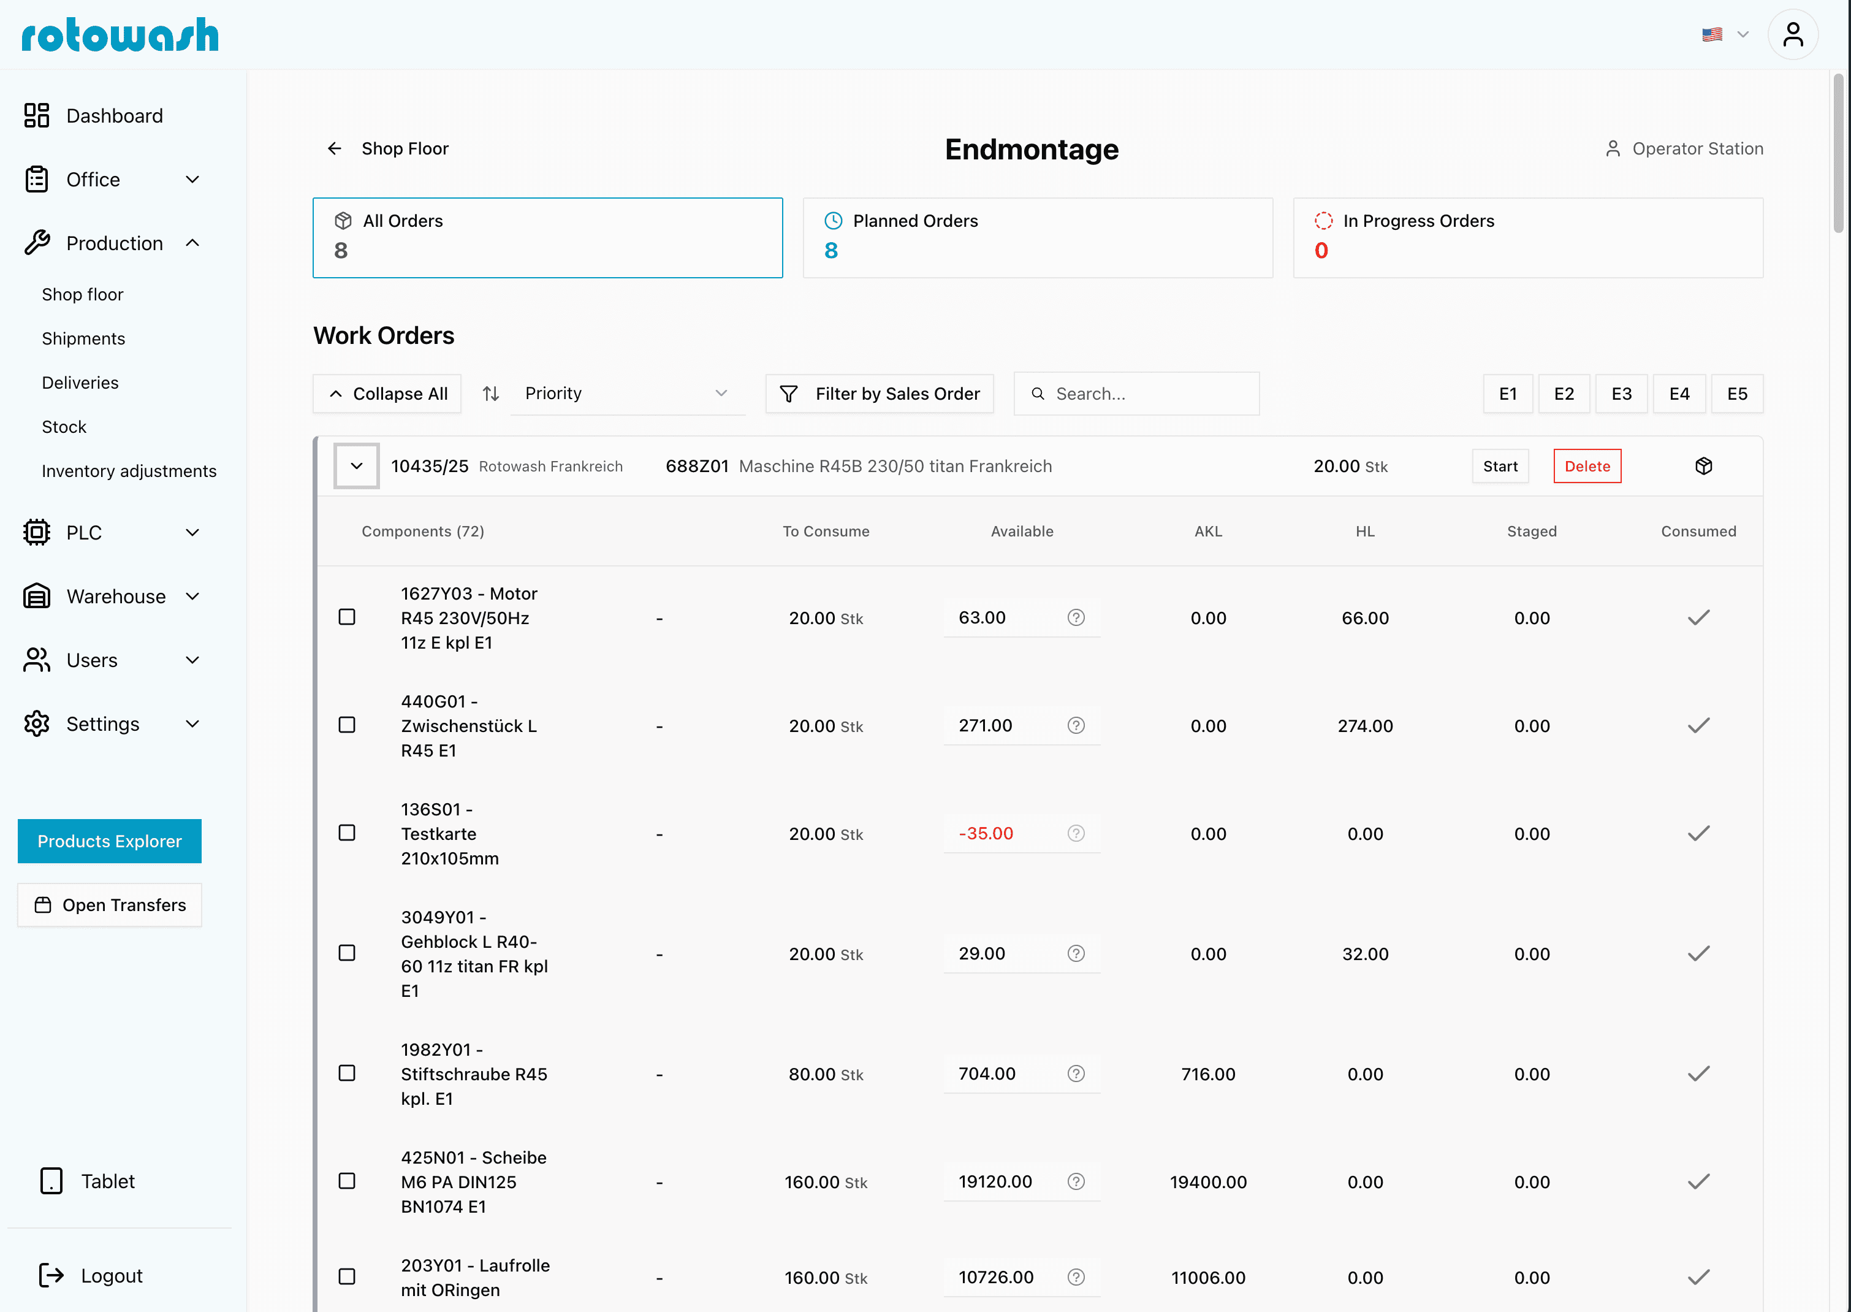Click the page vertical scrollbar
The height and width of the screenshot is (1312, 1851).
click(x=1838, y=153)
